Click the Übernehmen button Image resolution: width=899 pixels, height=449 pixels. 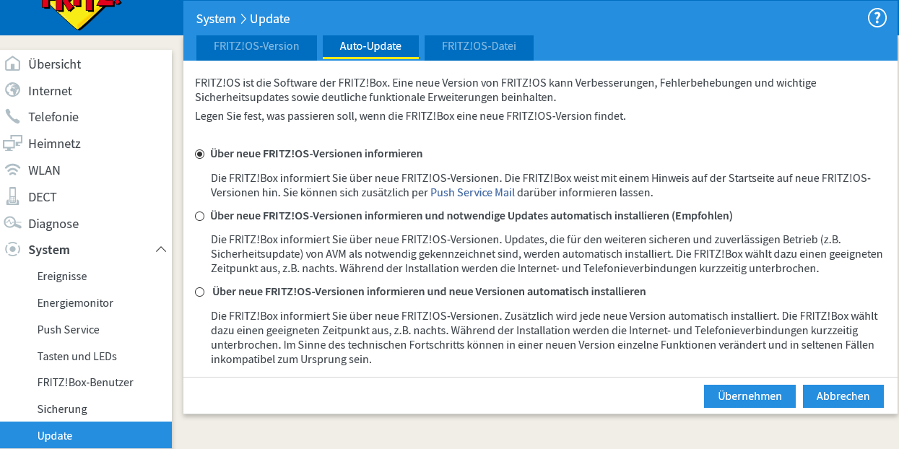750,396
